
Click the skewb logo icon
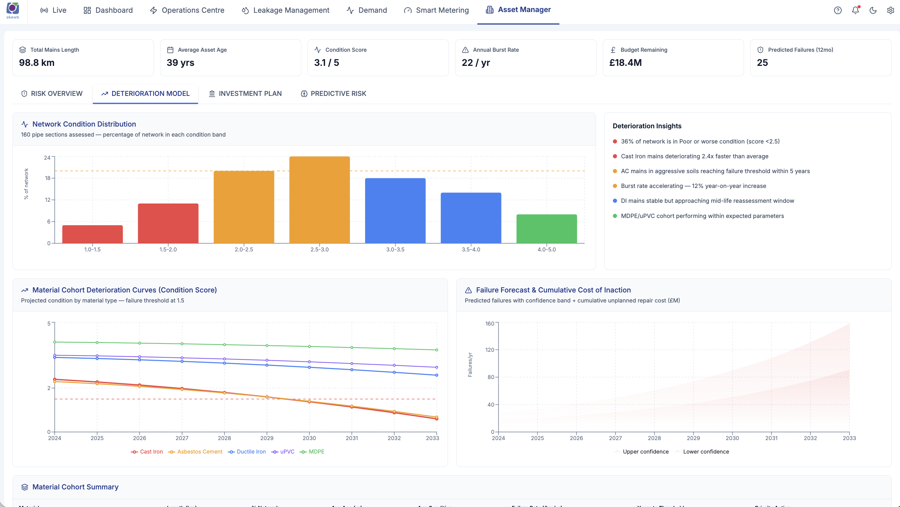[x=13, y=10]
